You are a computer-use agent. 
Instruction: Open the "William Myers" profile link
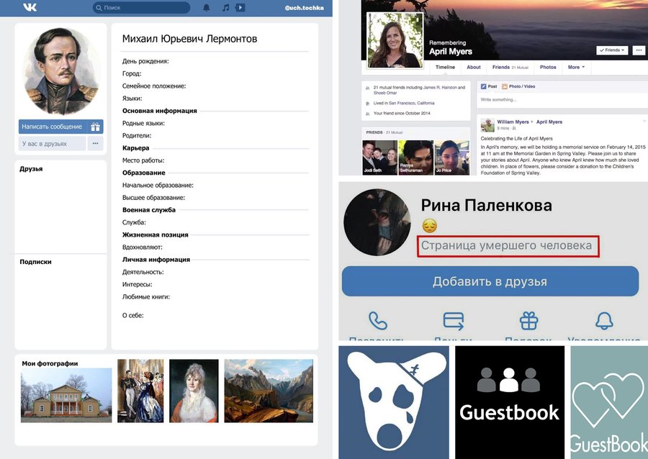point(513,122)
